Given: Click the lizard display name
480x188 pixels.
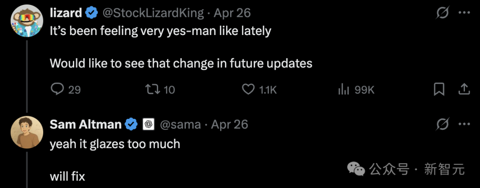Looking at the screenshot, I should [x=66, y=13].
